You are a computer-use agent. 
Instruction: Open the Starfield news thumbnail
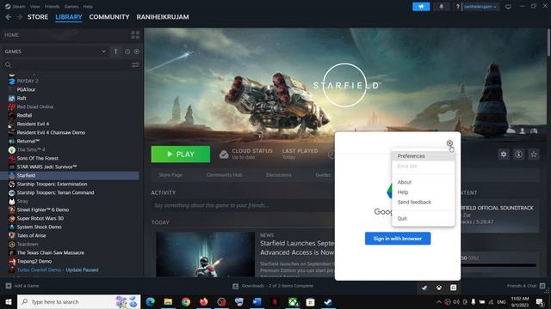205,254
